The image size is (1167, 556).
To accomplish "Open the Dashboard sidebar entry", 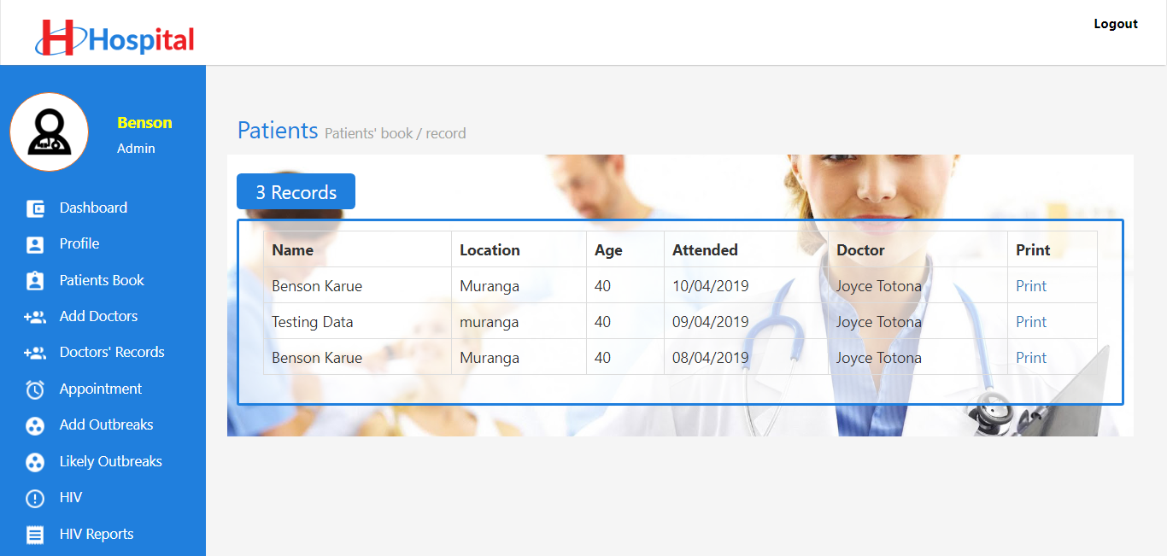I will 93,208.
